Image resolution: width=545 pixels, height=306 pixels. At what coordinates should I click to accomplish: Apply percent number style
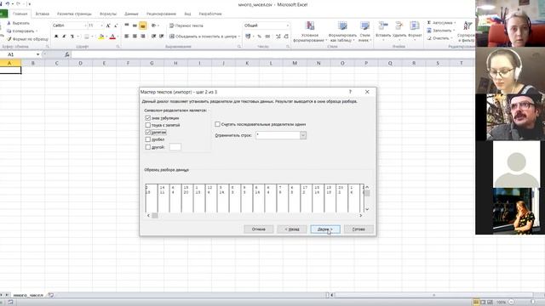[259, 36]
